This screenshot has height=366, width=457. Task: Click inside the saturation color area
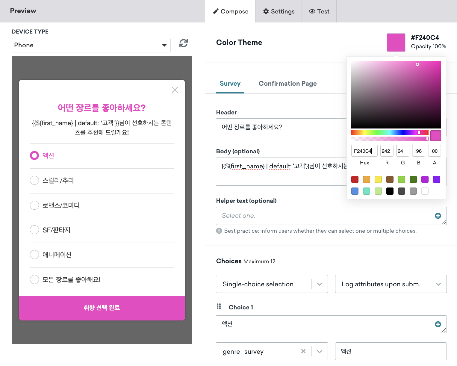pyautogui.click(x=396, y=95)
